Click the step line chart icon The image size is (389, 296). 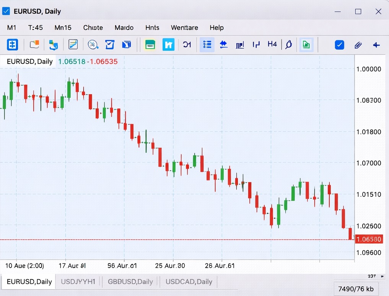(256, 45)
